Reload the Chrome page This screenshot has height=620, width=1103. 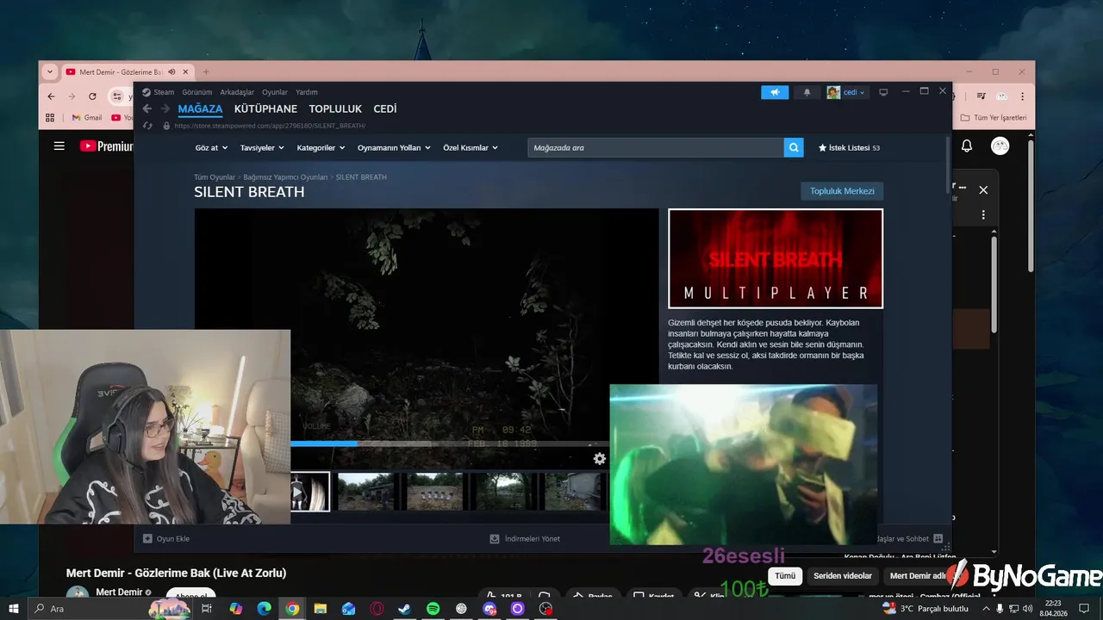(92, 96)
